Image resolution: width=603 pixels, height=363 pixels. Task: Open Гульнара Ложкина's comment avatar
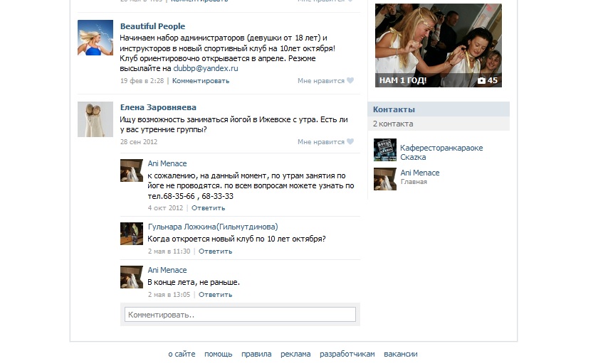(x=132, y=234)
